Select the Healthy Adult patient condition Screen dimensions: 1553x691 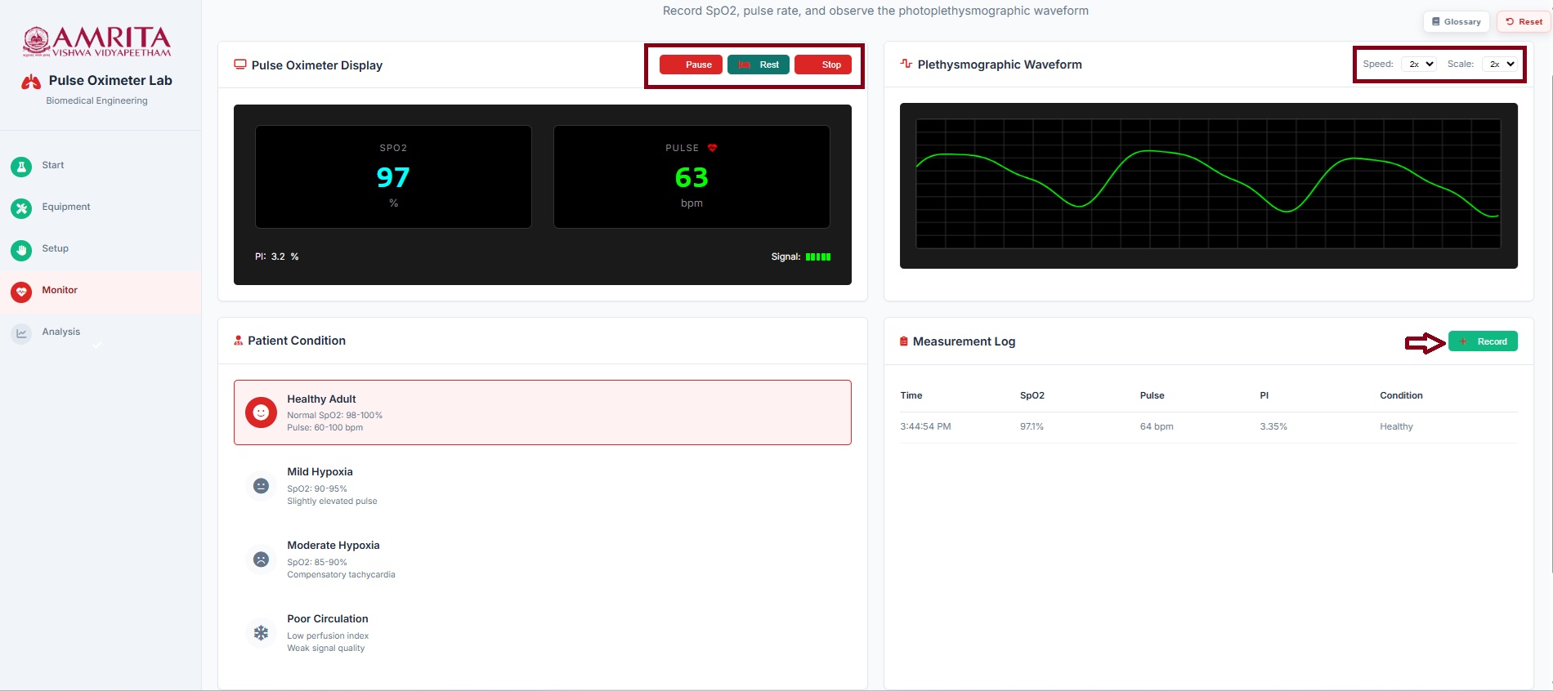point(542,412)
